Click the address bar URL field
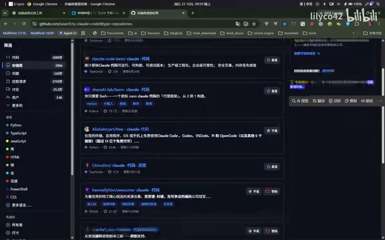Screen dimensions: 385x240 coord(132,24)
